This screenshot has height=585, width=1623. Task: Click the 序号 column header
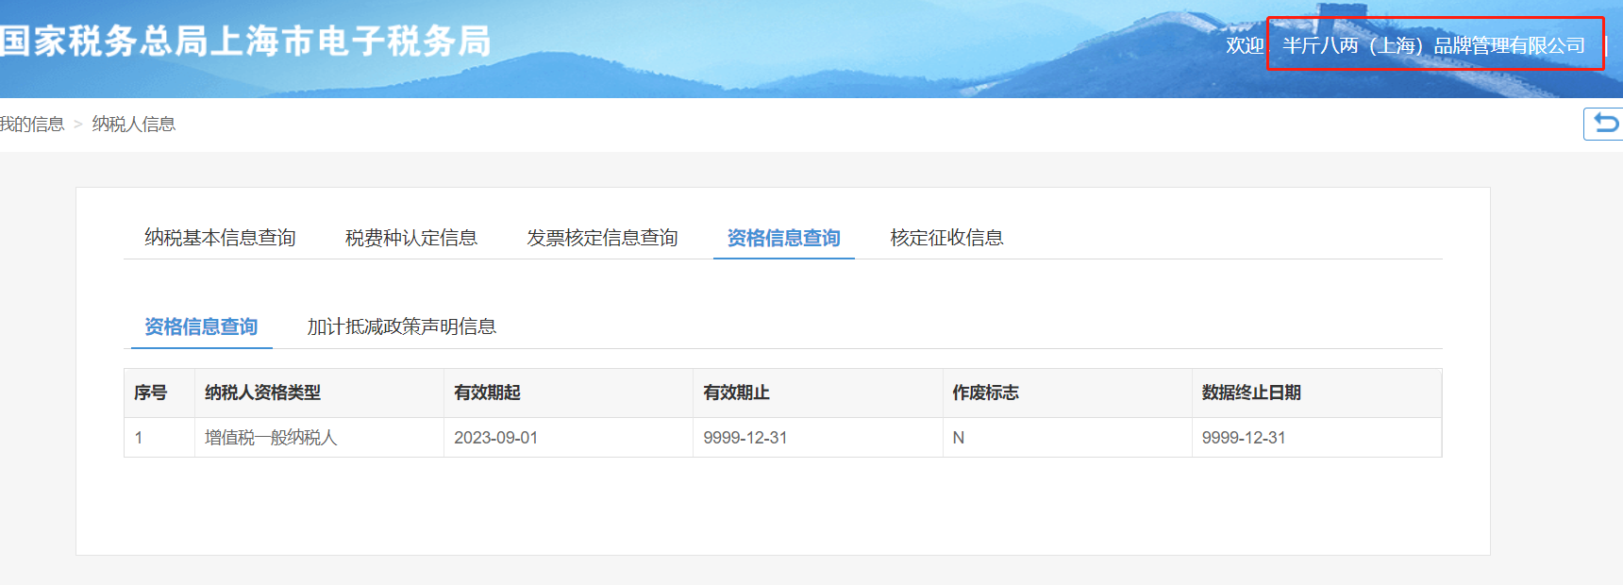coord(151,393)
